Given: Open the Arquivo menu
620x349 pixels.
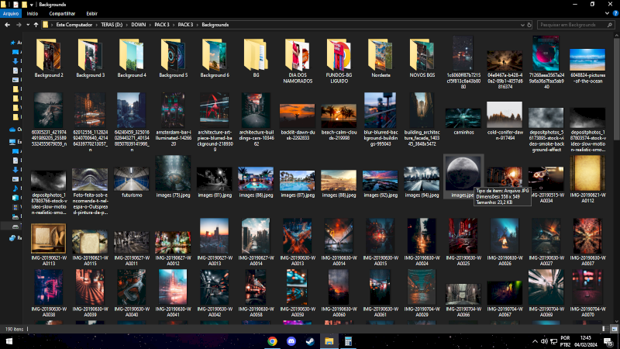Looking at the screenshot, I should coord(10,13).
